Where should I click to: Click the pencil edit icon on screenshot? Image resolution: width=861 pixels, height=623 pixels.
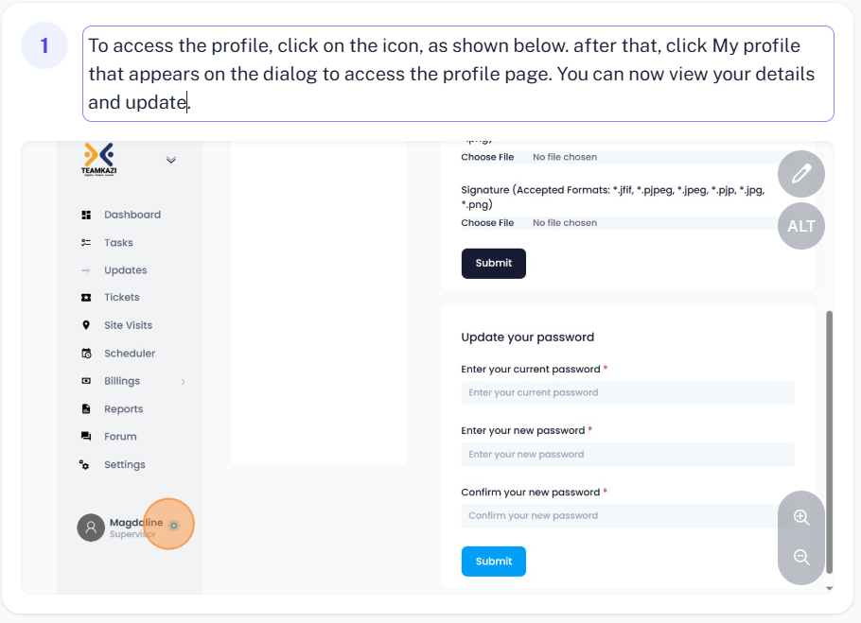(x=801, y=174)
